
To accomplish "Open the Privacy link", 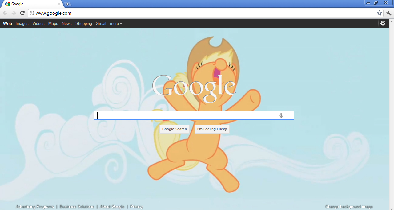I will click(136, 207).
